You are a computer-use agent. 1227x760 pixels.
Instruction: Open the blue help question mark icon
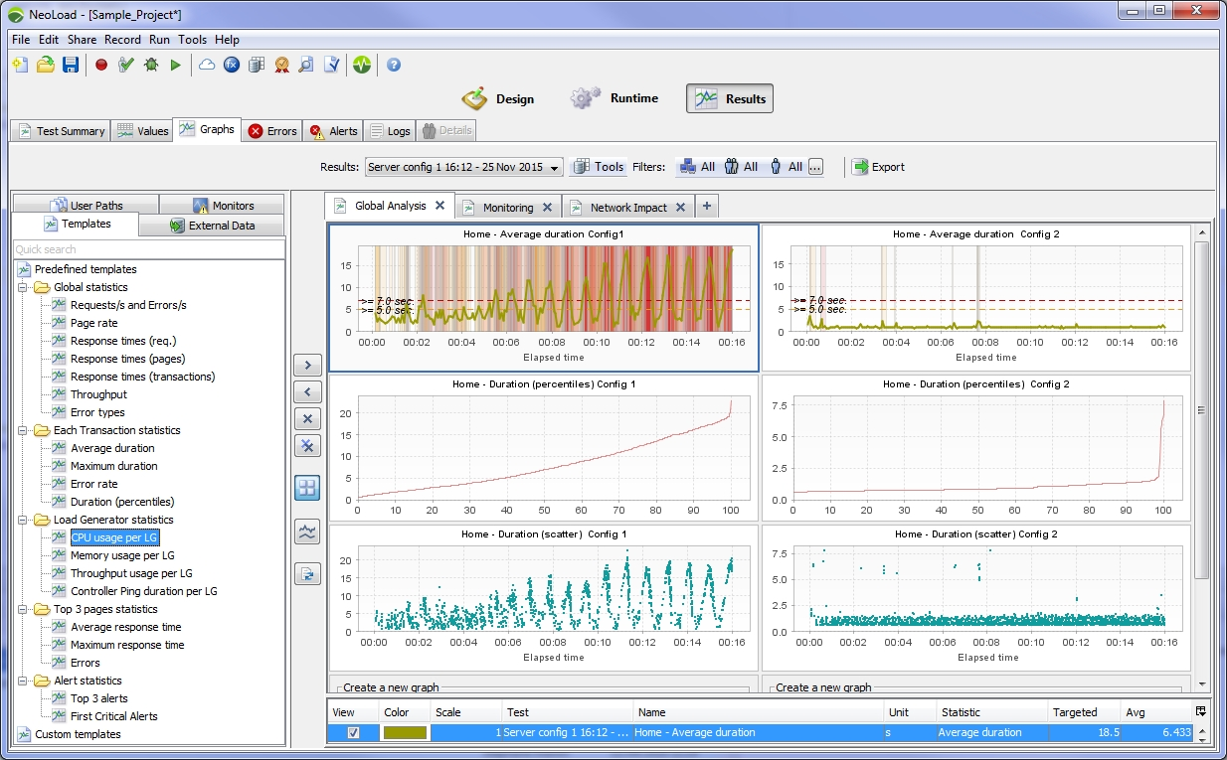point(394,65)
